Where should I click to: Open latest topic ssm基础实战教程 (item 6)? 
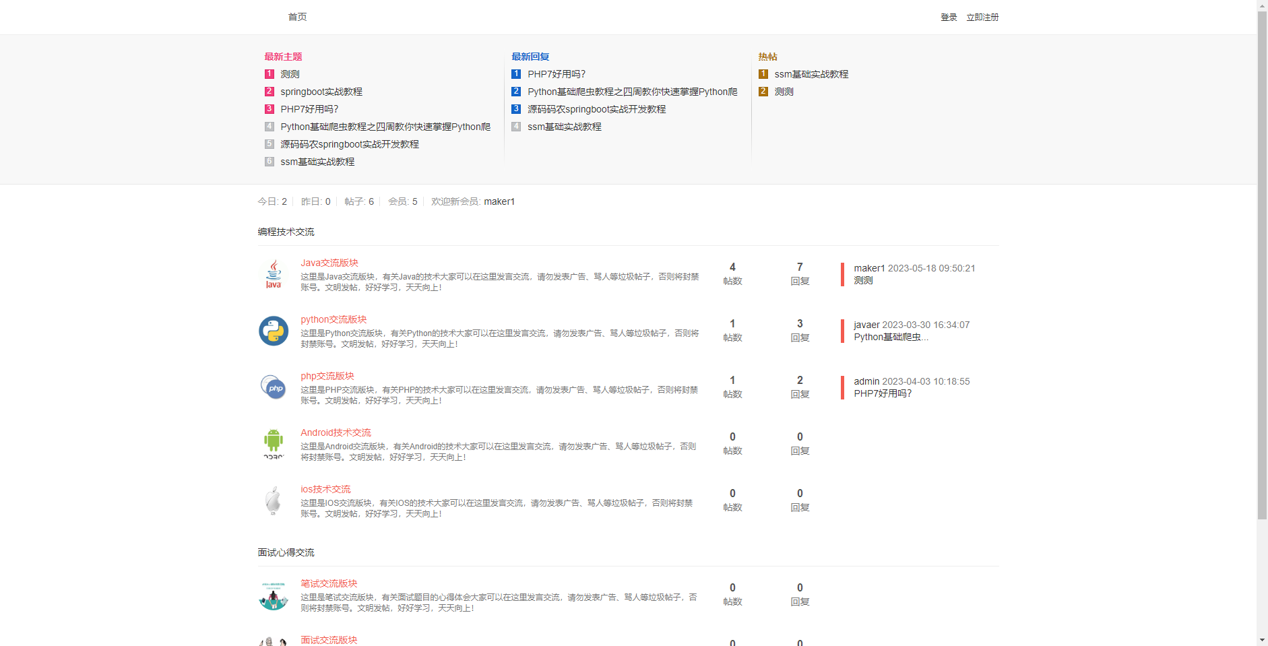click(x=317, y=162)
